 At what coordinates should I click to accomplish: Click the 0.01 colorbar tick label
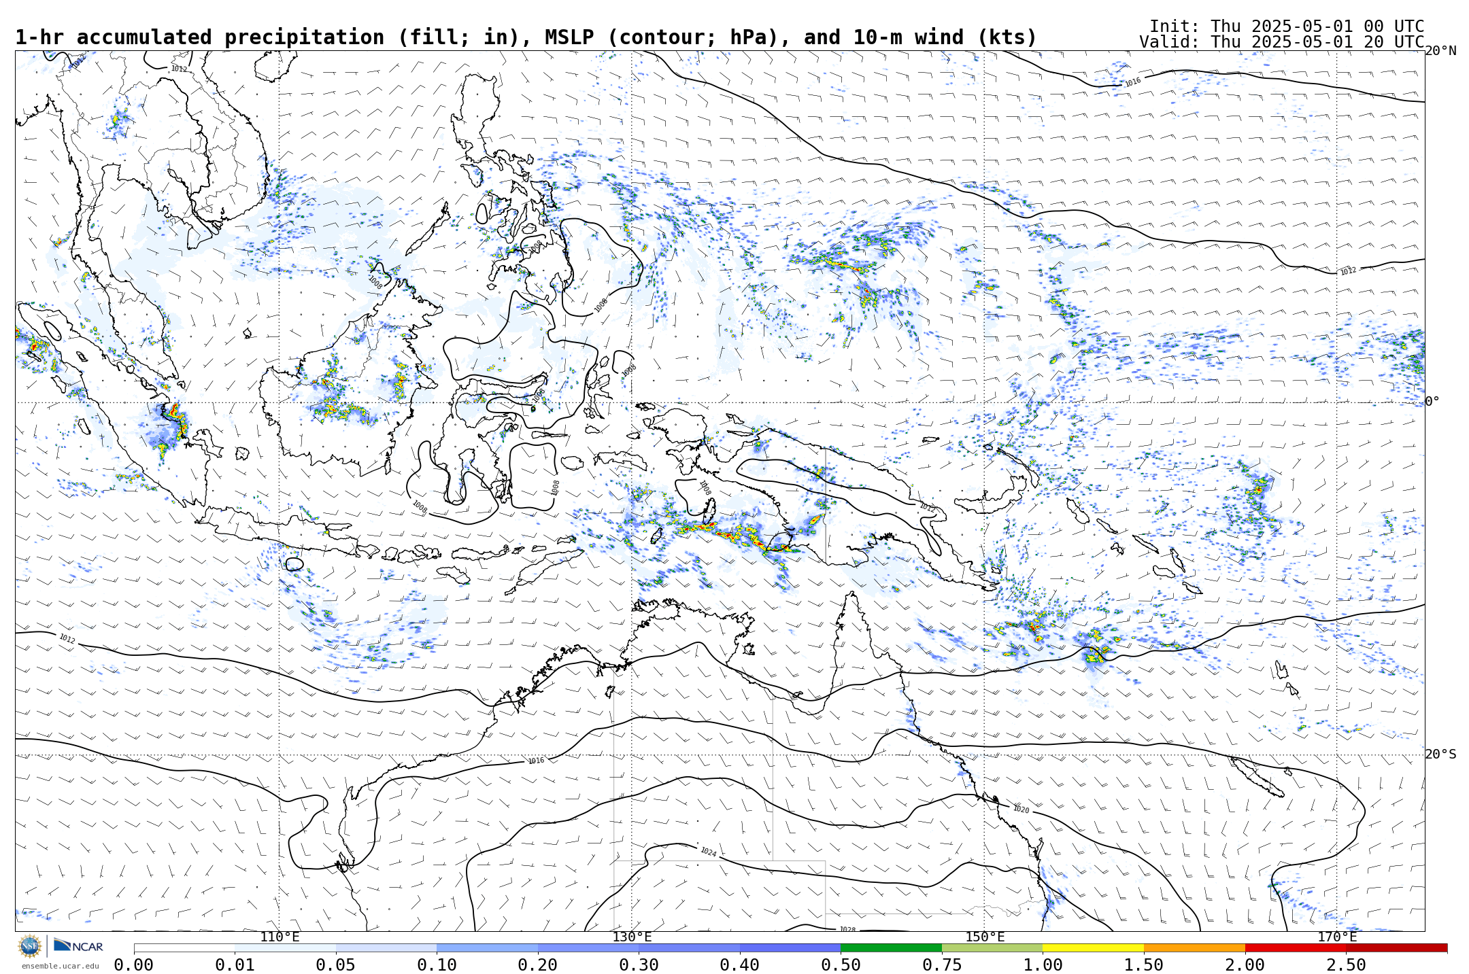(235, 965)
